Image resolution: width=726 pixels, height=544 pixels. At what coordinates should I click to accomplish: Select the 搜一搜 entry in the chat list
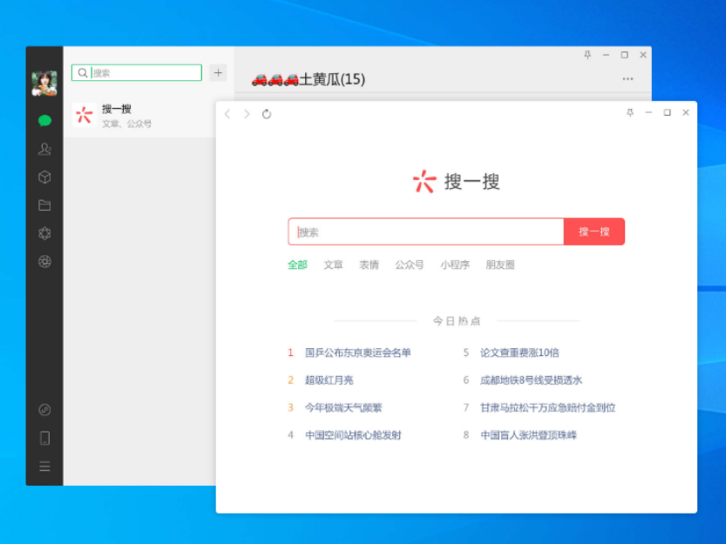tap(139, 116)
